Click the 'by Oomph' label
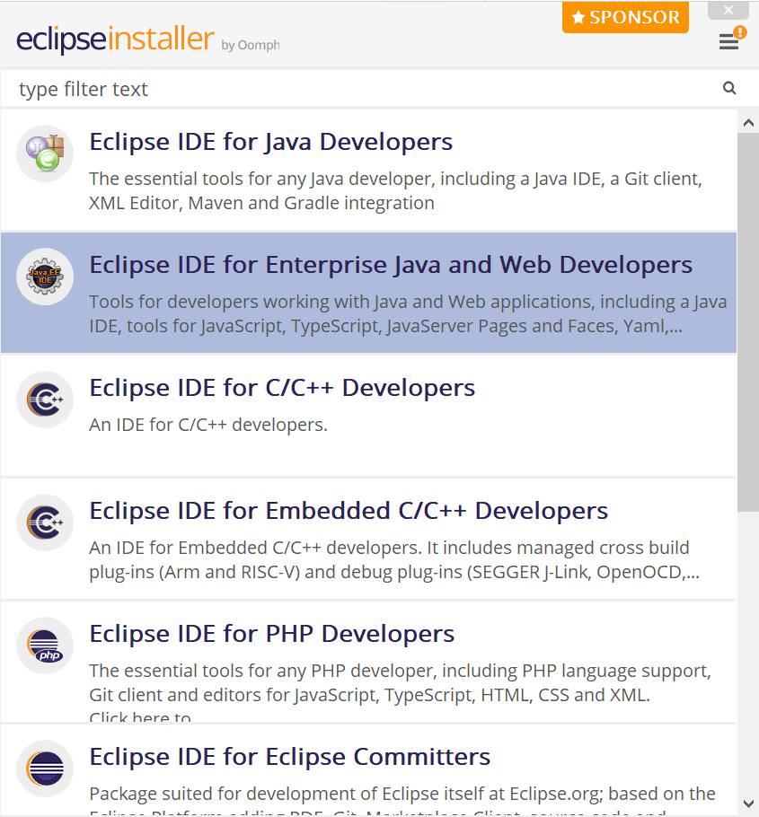Image resolution: width=759 pixels, height=817 pixels. coord(251,45)
